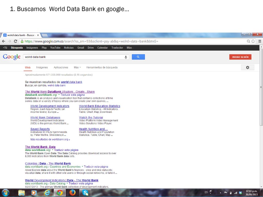Open Skype from the taskbar
Viewport: 263px width, 197px height.
pos(85,193)
